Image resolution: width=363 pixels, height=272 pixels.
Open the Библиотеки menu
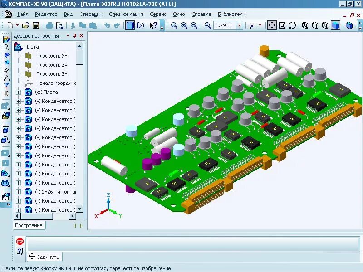pos(231,14)
